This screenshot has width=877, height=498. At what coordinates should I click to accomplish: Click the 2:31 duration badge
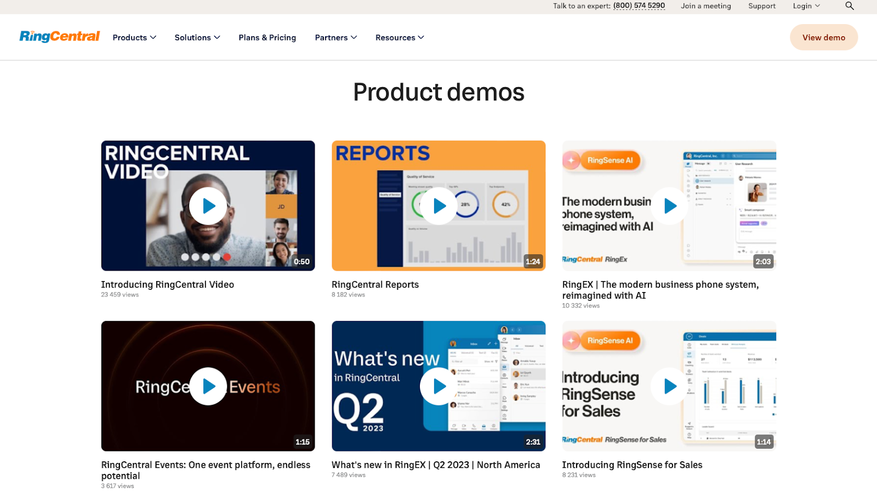(x=533, y=442)
